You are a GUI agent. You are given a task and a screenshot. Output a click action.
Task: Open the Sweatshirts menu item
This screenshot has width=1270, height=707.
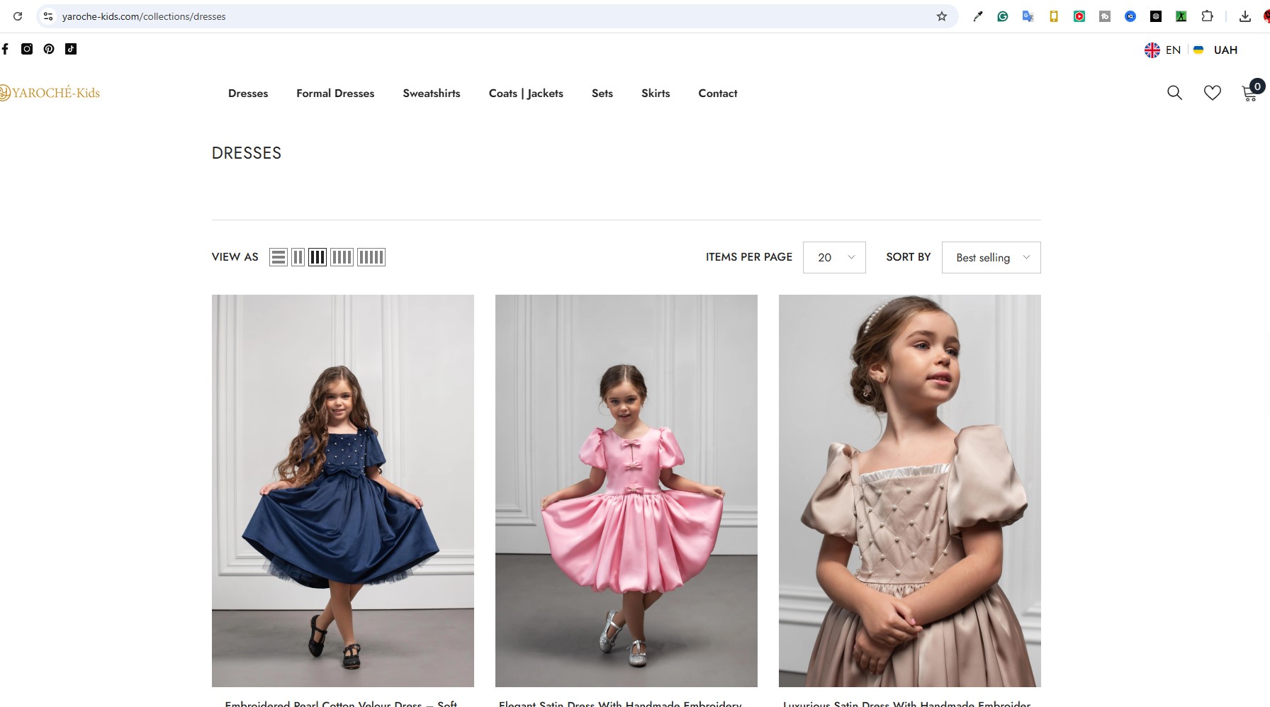[x=432, y=93]
